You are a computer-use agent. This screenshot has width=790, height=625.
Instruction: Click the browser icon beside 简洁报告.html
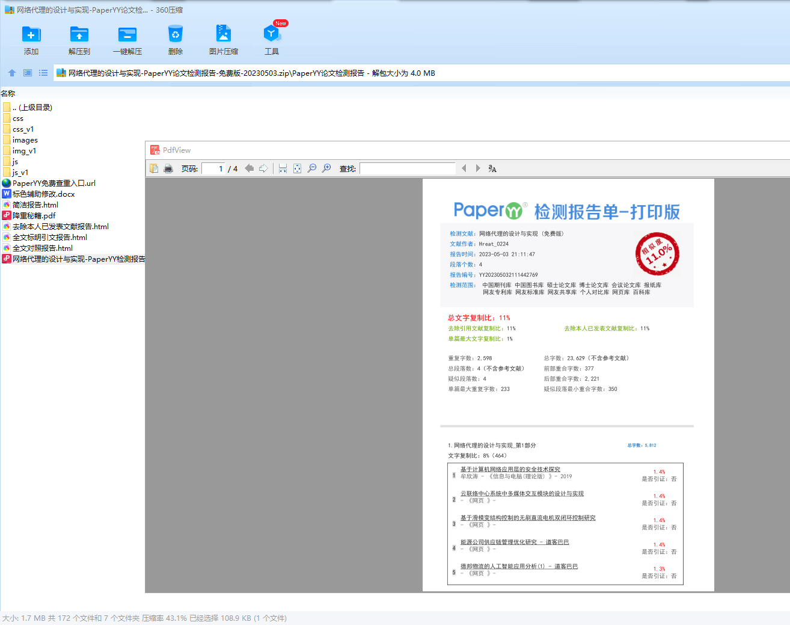[x=7, y=205]
